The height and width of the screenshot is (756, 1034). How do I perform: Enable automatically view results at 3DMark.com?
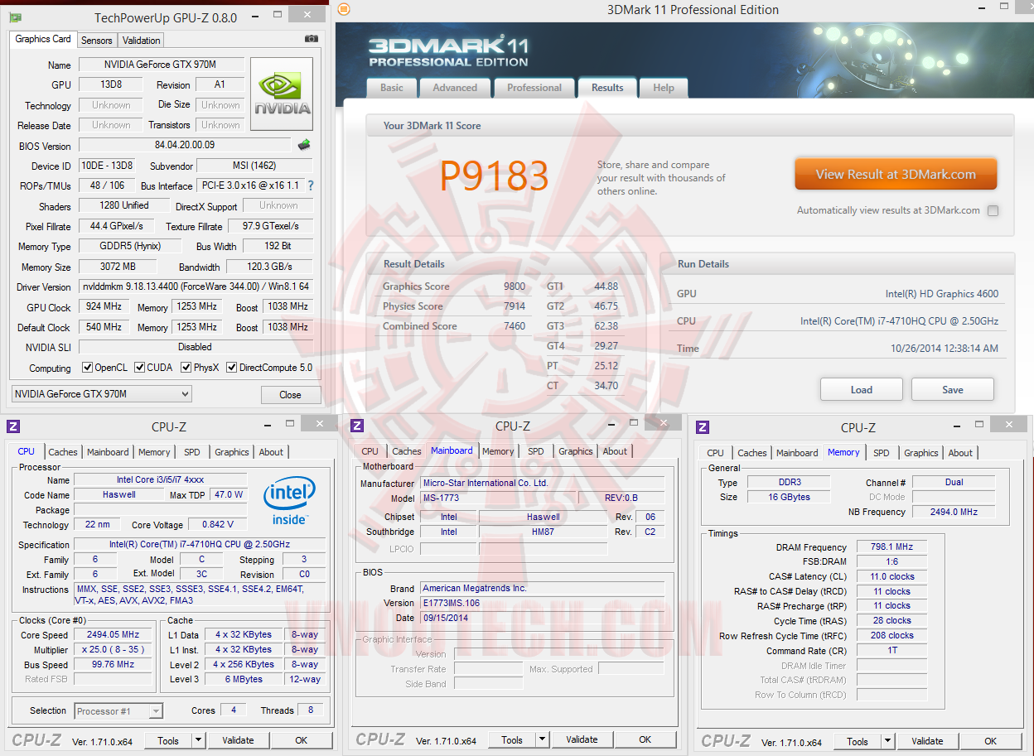993,210
